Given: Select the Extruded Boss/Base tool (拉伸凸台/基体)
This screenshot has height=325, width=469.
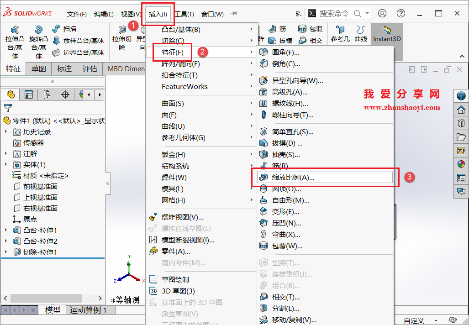Looking at the screenshot, I should tap(15, 42).
